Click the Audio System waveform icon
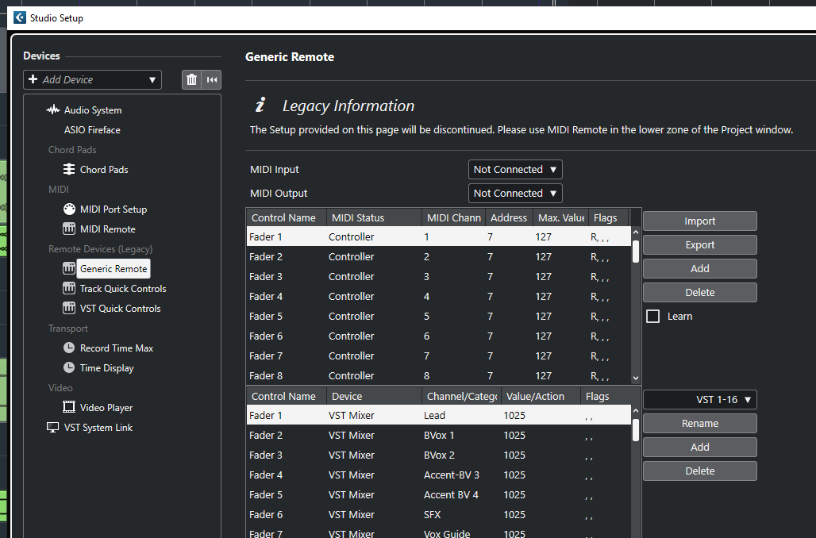 [52, 110]
